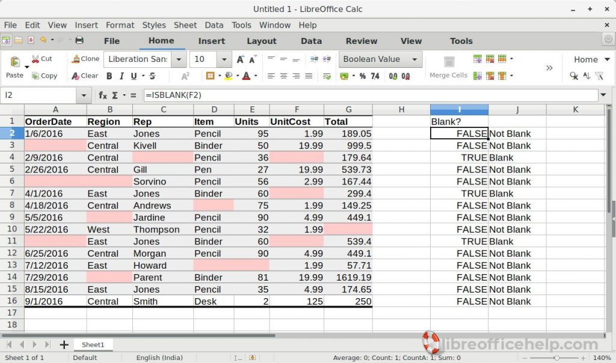Click the Print icon in the quick toolbar
The height and width of the screenshot is (363, 616).
coord(79,40)
